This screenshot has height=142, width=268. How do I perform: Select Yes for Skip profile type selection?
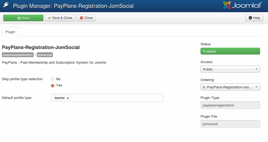point(53,85)
